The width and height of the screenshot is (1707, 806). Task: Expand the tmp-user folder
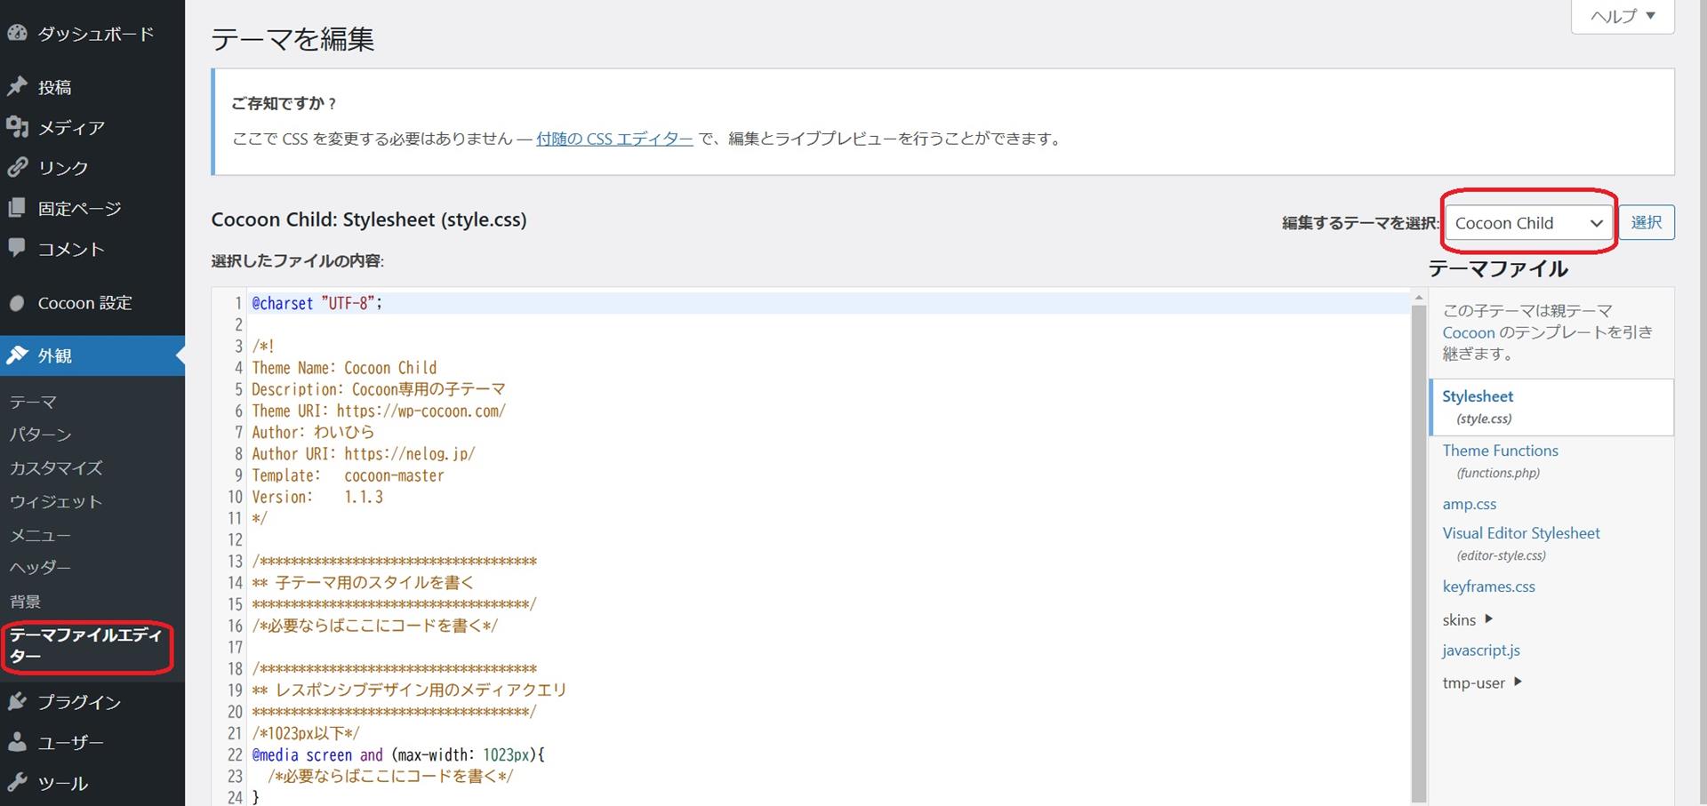pos(1481,682)
